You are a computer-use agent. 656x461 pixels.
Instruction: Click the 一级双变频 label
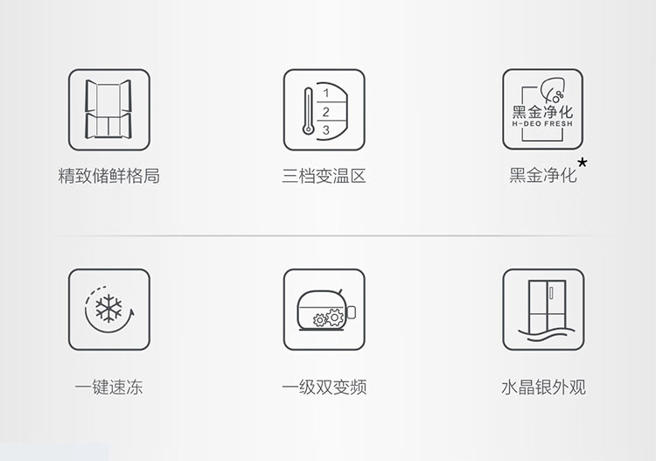(325, 387)
